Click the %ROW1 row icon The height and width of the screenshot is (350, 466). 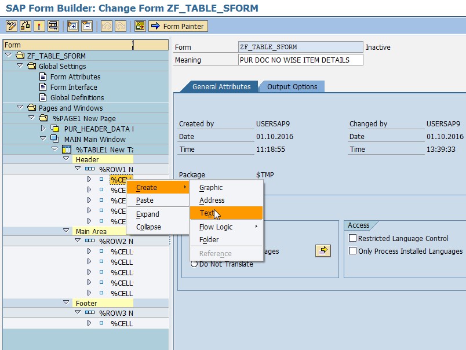coord(90,169)
